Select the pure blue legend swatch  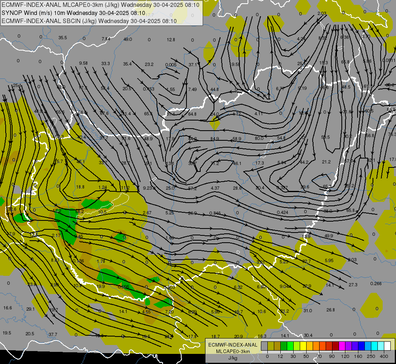(361, 346)
